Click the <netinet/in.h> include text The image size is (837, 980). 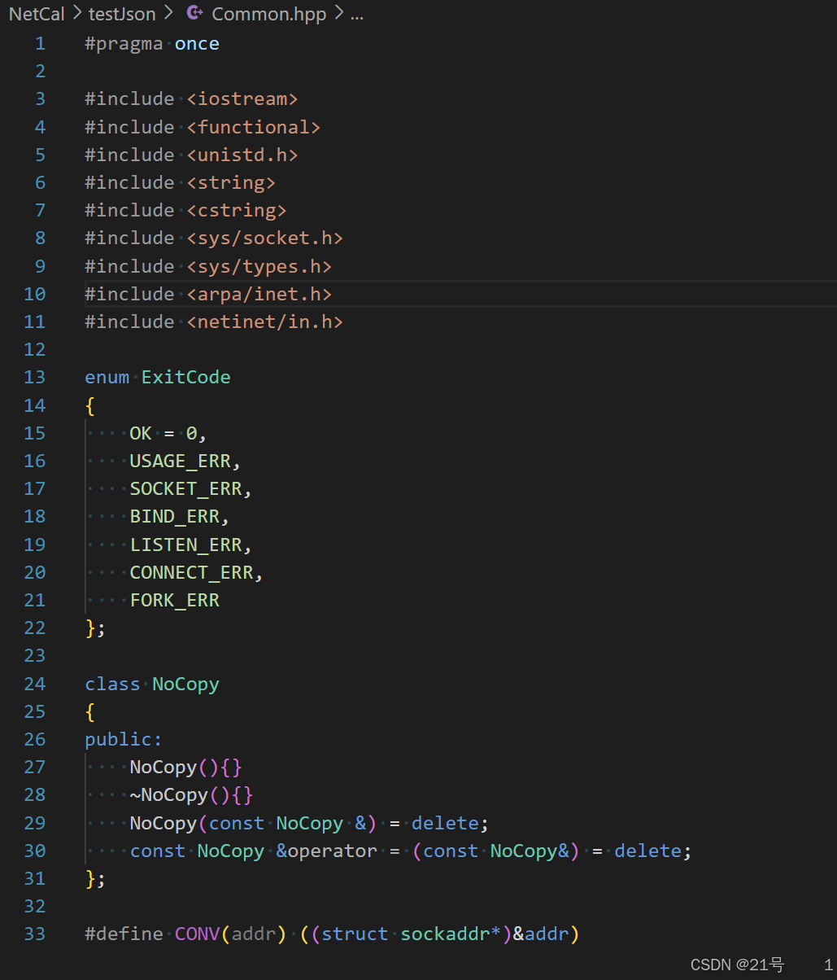point(265,322)
